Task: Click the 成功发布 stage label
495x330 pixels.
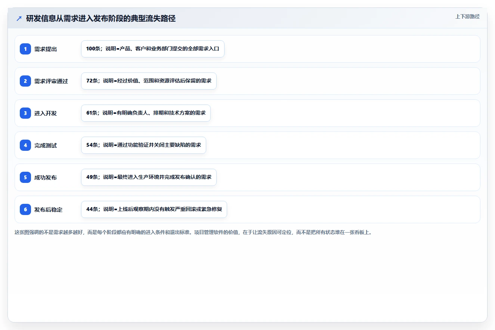Action: point(46,177)
